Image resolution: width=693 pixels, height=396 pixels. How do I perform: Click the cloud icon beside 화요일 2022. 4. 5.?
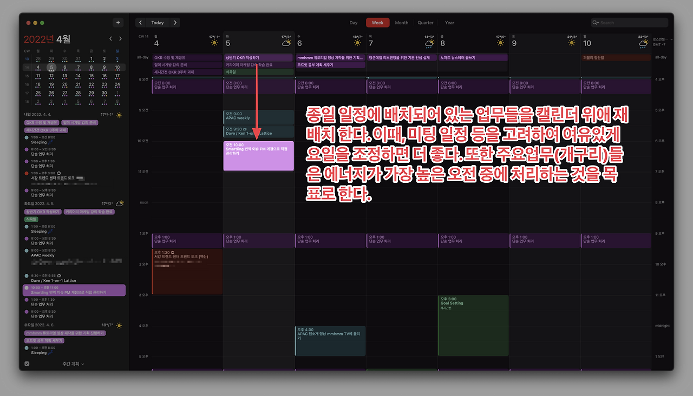pyautogui.click(x=120, y=203)
